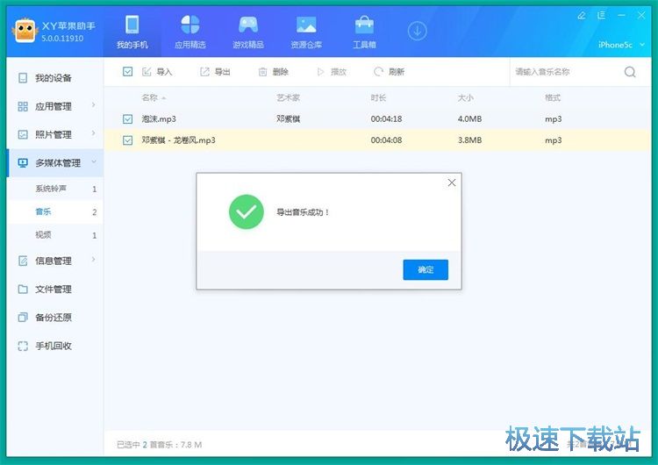Viewport: 658px width, 465px height.
Task: Click the 刷新 refresh button
Action: [389, 72]
